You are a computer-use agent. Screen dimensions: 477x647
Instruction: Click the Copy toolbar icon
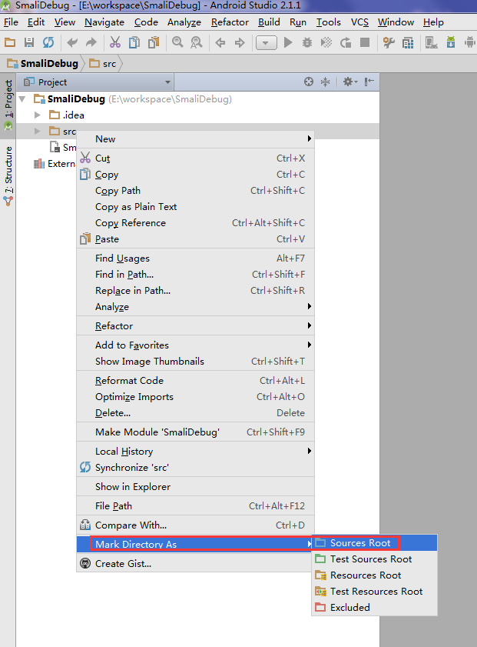(134, 42)
